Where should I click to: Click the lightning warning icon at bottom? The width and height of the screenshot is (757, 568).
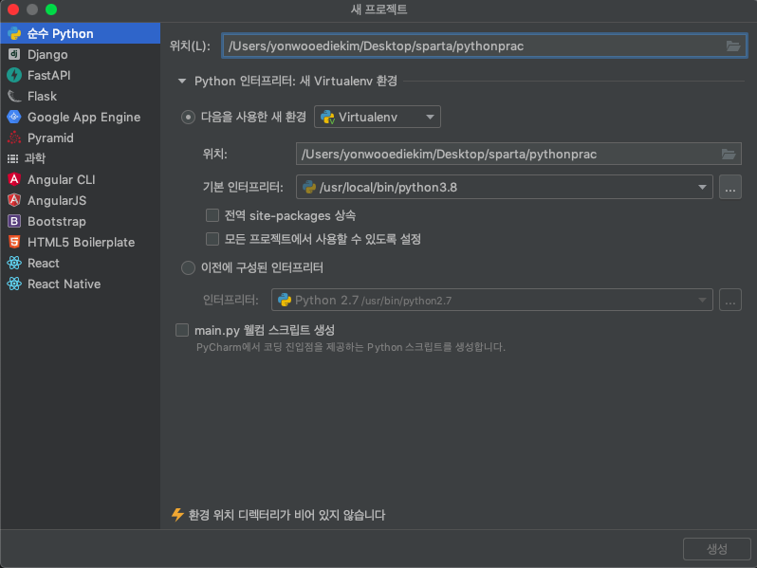pyautogui.click(x=177, y=515)
